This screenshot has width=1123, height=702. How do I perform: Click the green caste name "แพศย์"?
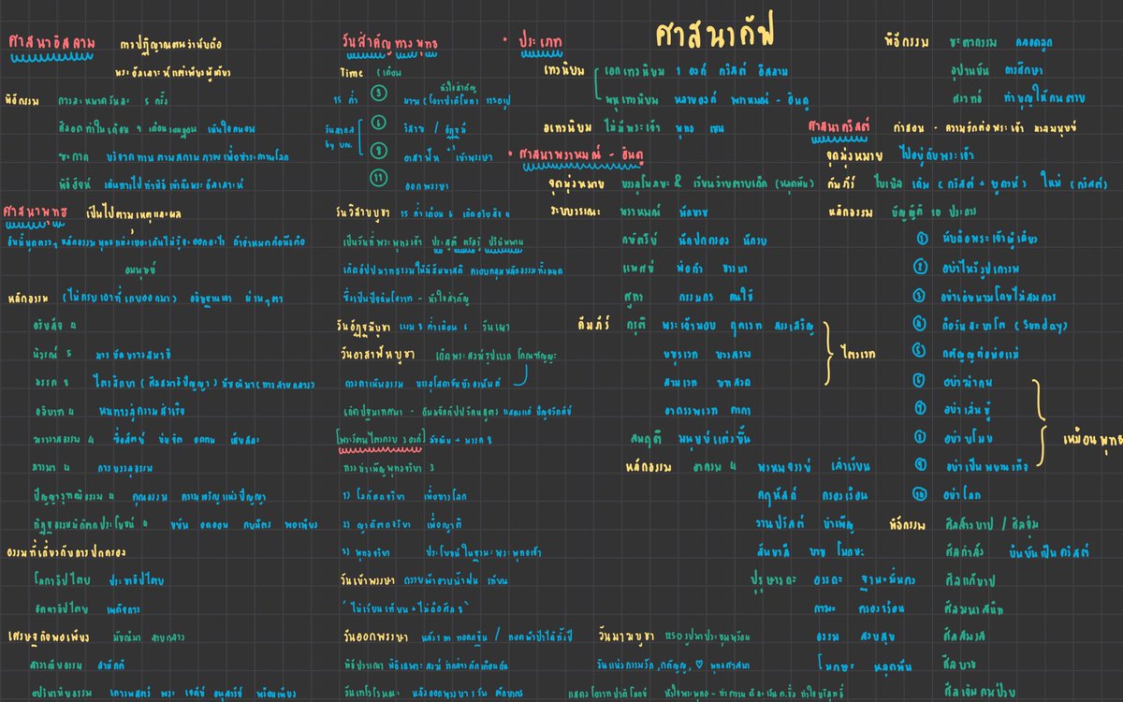click(x=639, y=267)
